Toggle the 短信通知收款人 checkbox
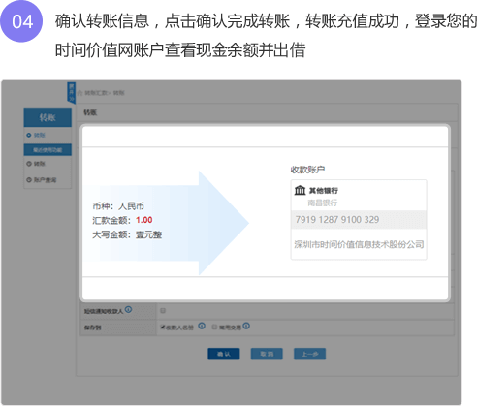 tap(163, 310)
